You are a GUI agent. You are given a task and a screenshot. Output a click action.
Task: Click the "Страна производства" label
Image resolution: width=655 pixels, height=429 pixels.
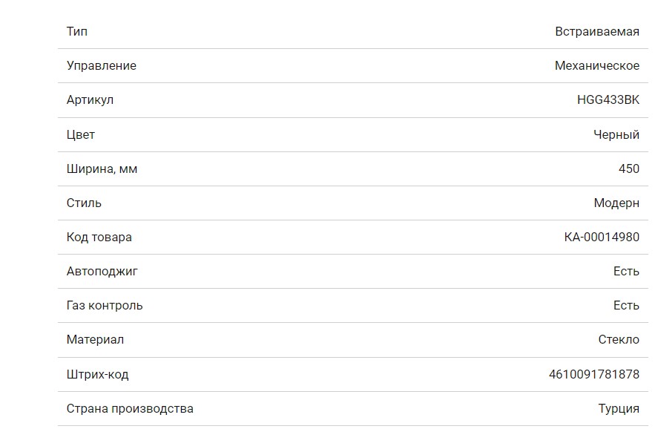pyautogui.click(x=130, y=409)
